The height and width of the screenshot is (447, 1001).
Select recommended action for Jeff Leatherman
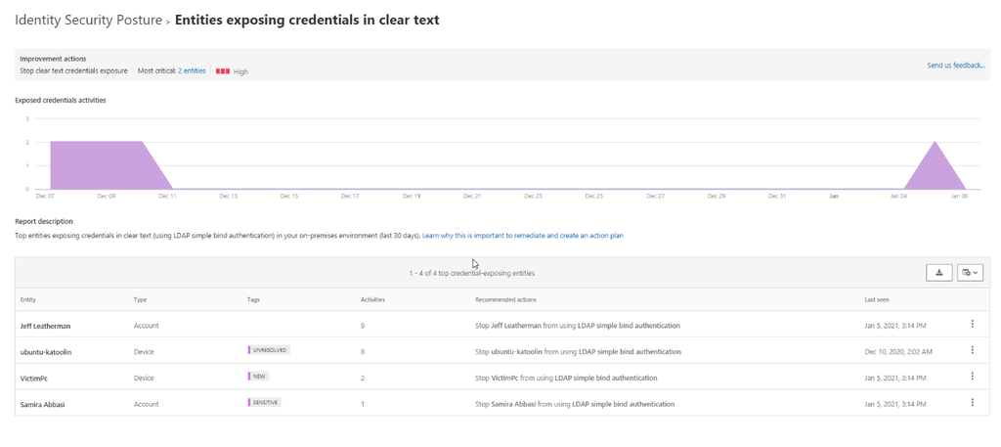[x=578, y=326]
